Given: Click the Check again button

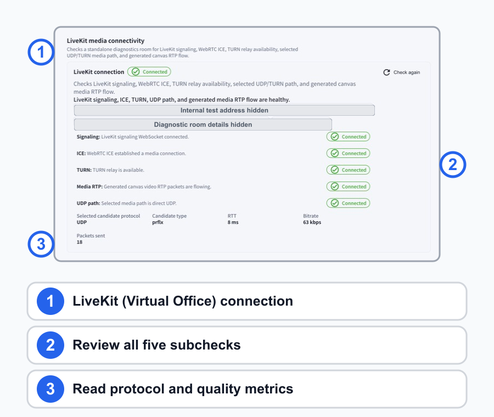Looking at the screenshot, I should [x=402, y=72].
